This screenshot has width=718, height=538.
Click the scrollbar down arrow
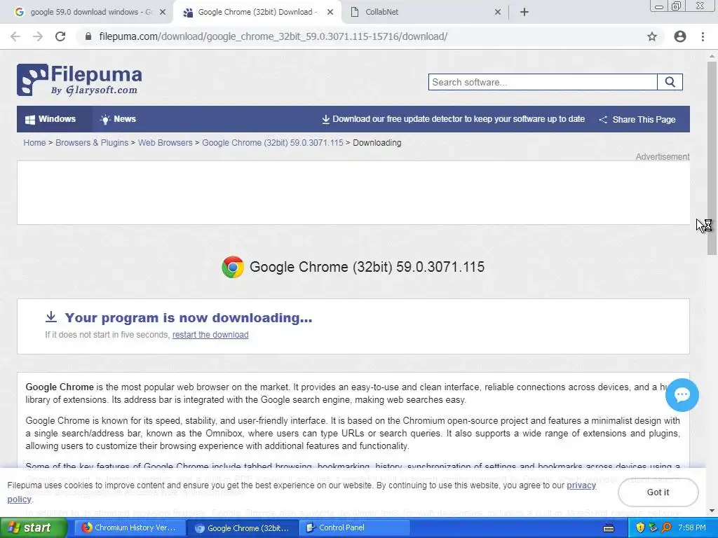[712, 511]
